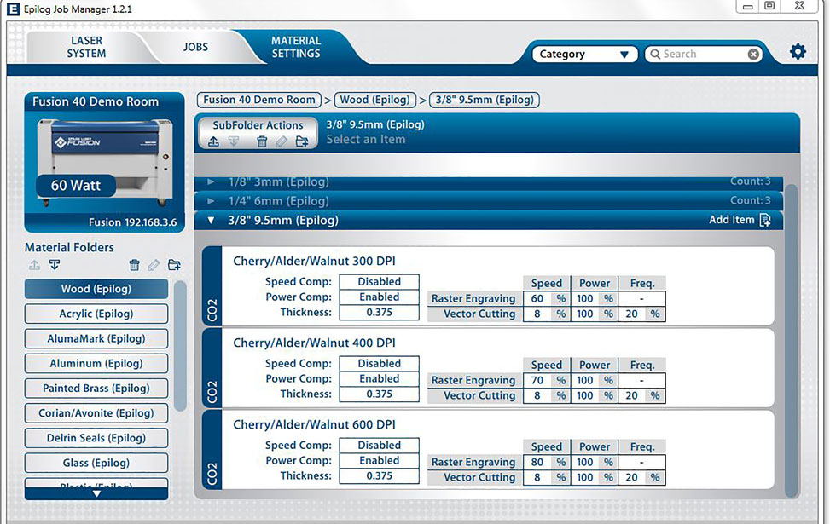Click the Add Item icon
Screen dimensions: 830x524
click(x=764, y=221)
